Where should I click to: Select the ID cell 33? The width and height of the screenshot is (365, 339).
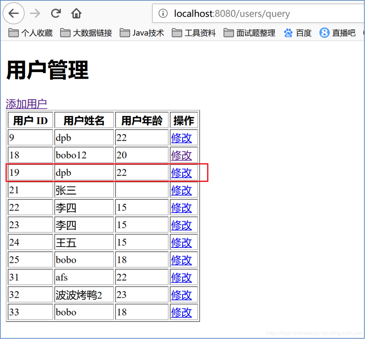pos(31,312)
